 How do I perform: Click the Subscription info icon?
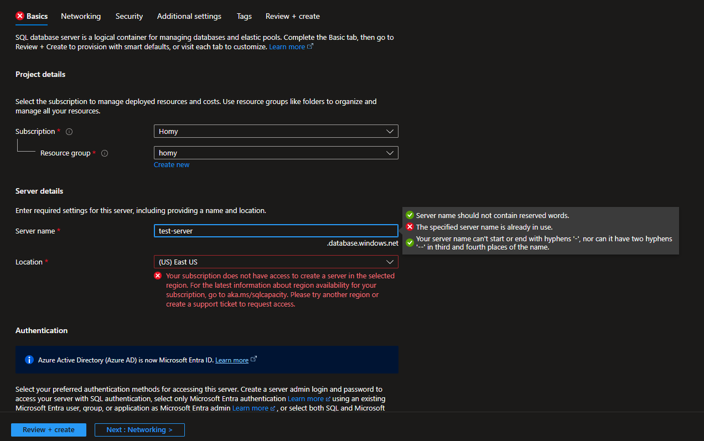click(x=69, y=131)
